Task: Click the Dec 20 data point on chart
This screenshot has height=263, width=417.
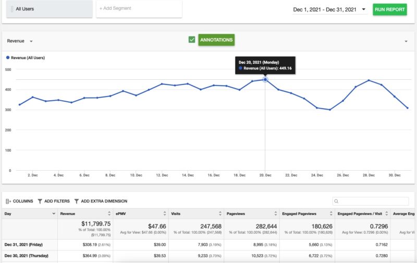Action: click(265, 79)
